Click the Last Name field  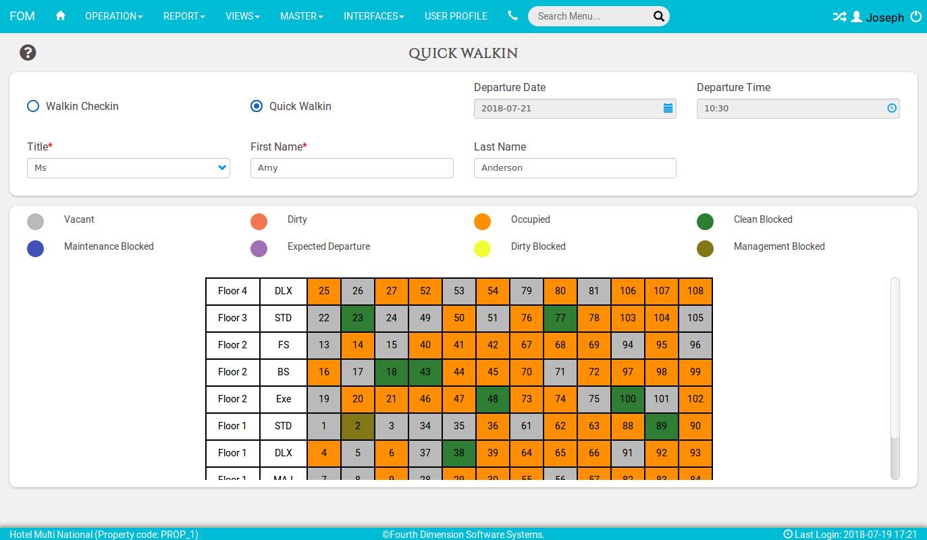(x=575, y=168)
